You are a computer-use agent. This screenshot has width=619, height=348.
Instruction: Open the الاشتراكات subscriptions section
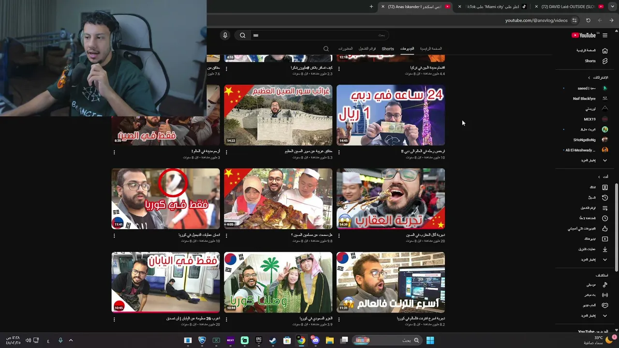pyautogui.click(x=598, y=77)
